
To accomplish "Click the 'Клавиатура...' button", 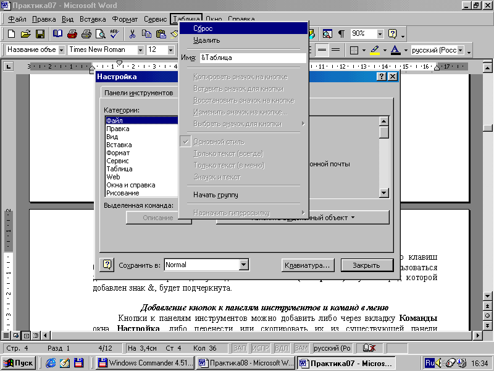I will click(x=307, y=265).
